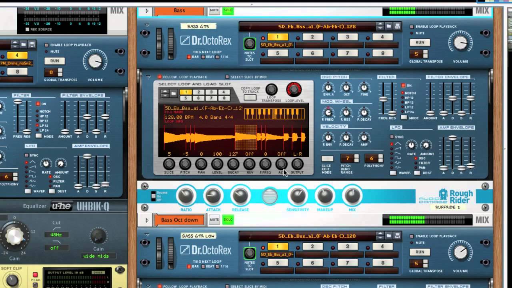
Task: Click the Freq slider in the filter with Notch lit
Action: click(383, 100)
